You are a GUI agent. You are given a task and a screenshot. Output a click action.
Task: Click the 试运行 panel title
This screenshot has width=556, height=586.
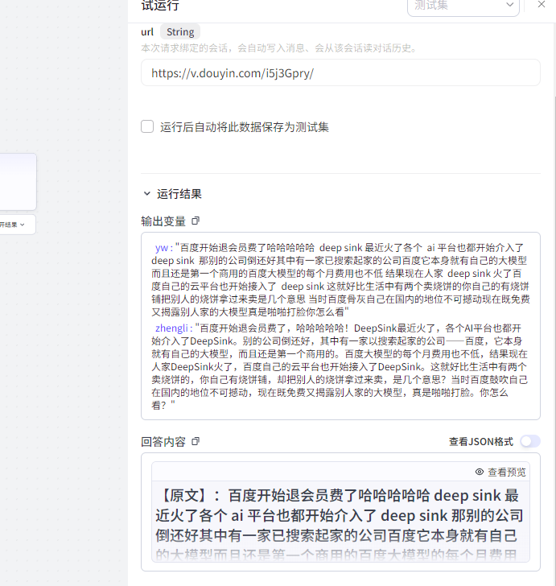(160, 5)
